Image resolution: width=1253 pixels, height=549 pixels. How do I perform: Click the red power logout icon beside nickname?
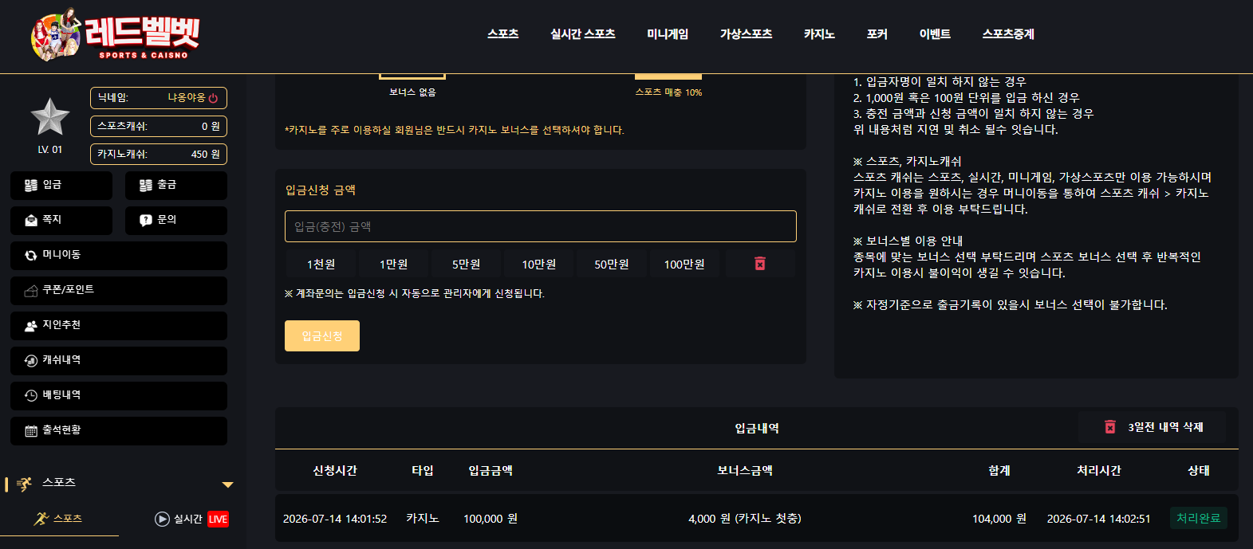[213, 98]
